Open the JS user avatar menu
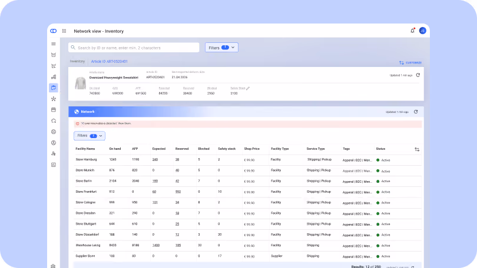This screenshot has height=268, width=477. 423,31
